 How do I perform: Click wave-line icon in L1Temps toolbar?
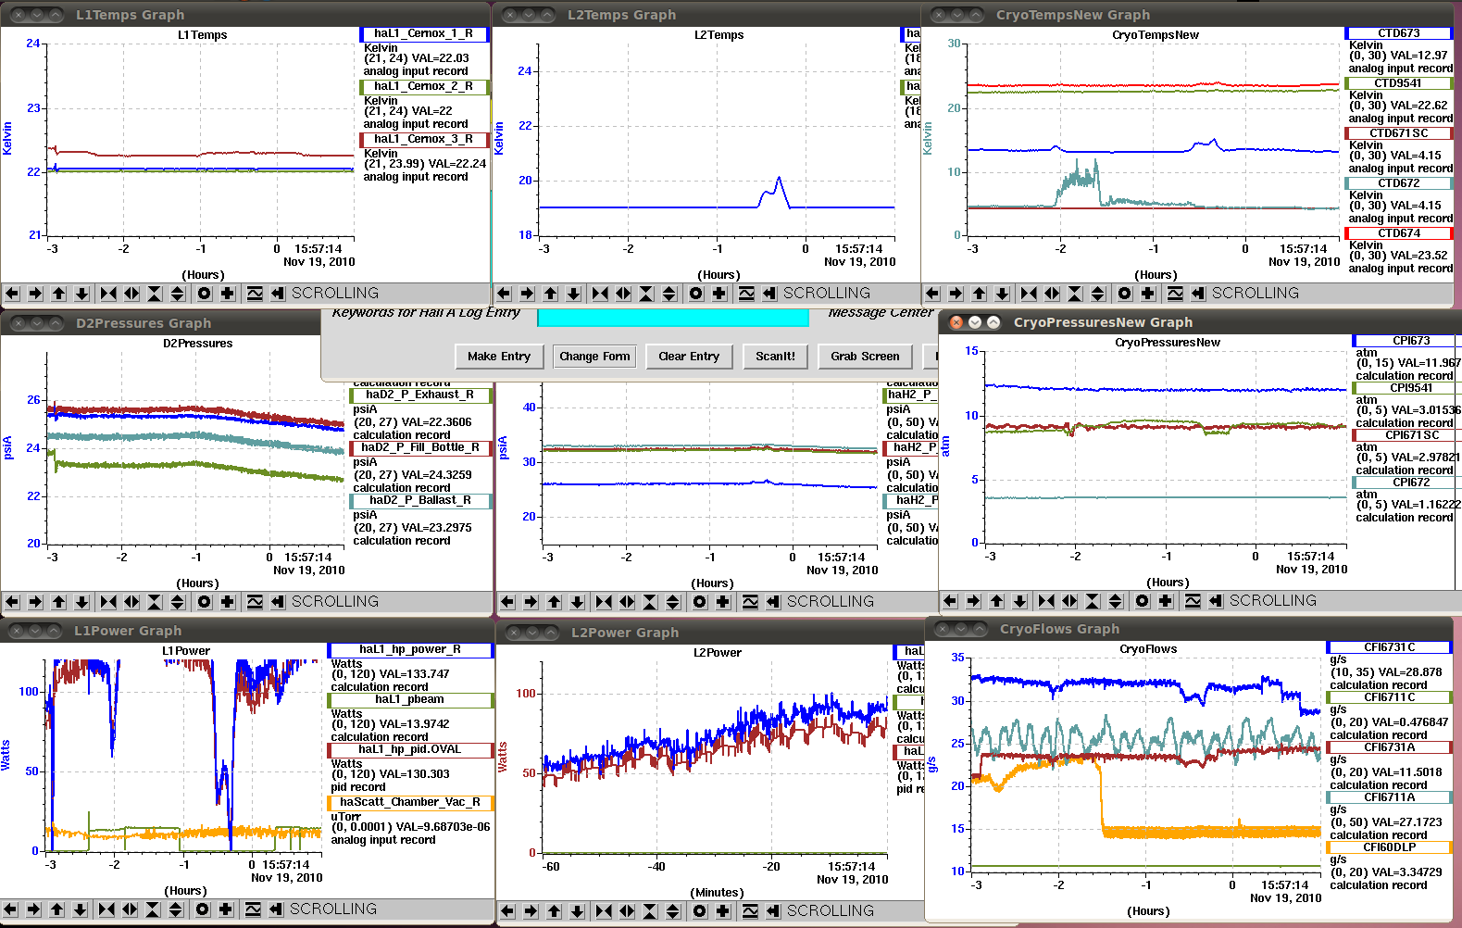click(254, 294)
